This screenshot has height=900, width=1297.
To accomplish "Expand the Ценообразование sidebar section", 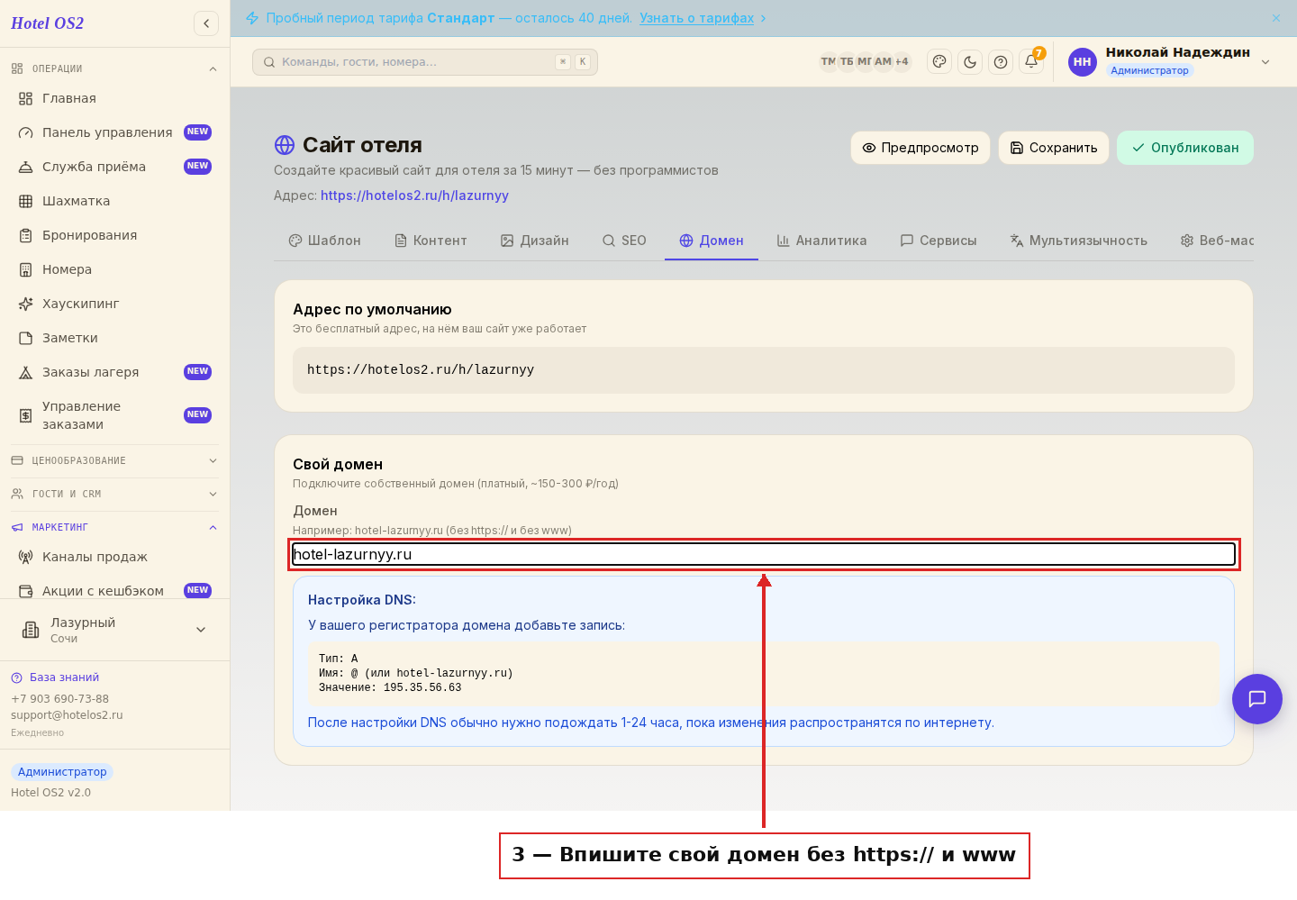I will (x=114, y=460).
